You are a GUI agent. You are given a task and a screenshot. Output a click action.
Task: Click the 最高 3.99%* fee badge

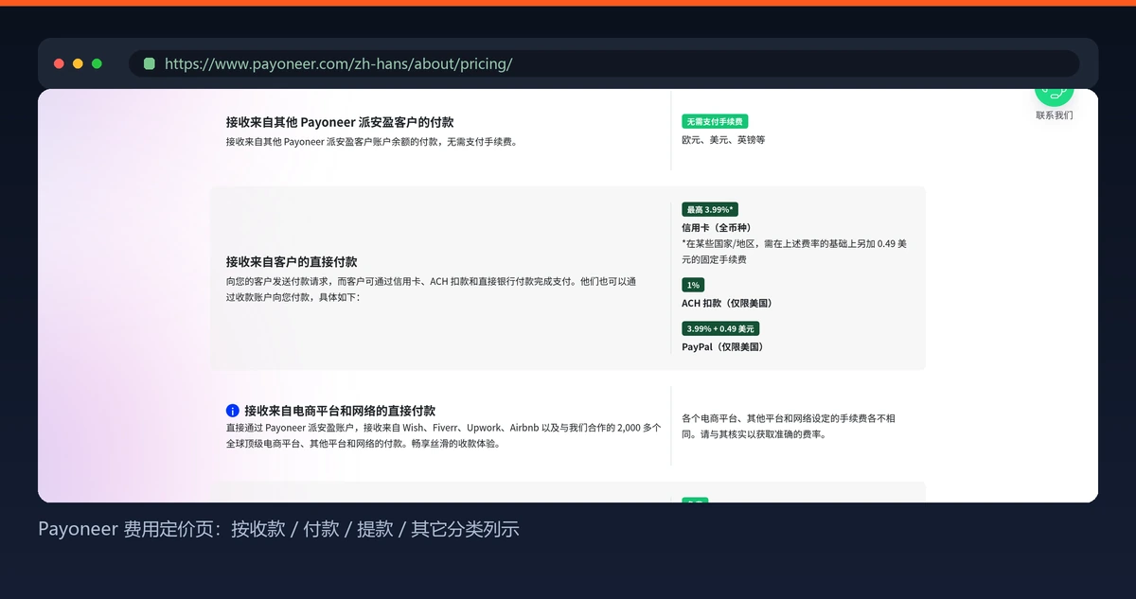pyautogui.click(x=710, y=209)
